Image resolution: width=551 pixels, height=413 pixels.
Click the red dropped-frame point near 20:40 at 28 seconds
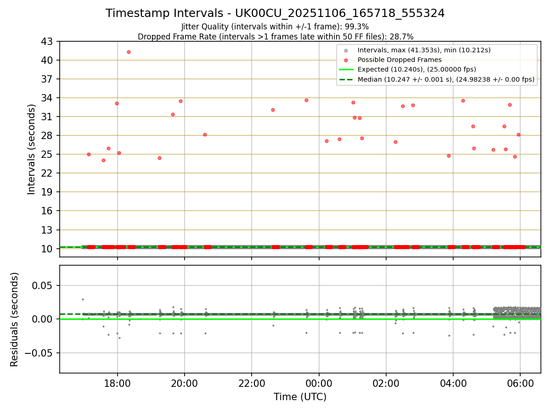pyautogui.click(x=205, y=134)
